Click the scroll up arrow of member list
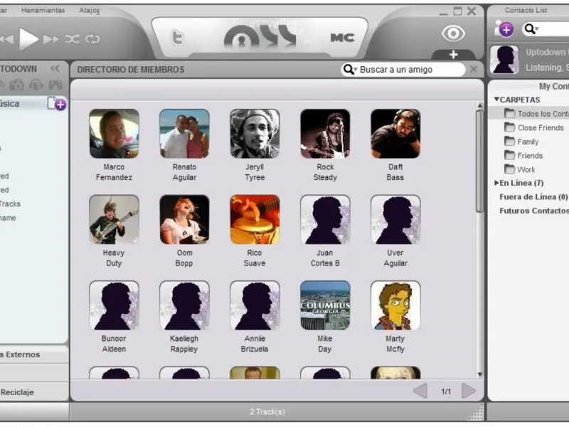 click(x=479, y=105)
